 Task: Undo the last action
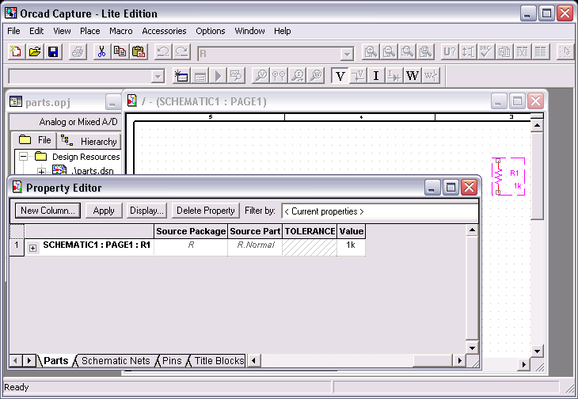tap(163, 52)
